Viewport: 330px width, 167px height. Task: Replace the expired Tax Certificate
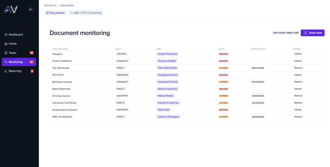click(298, 68)
